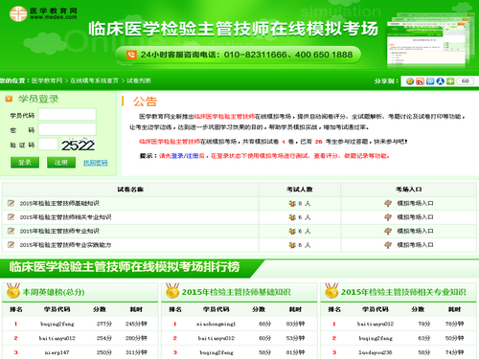The height and width of the screenshot is (359, 479).
Task: Open more share options green plus icon
Action: [x=450, y=81]
